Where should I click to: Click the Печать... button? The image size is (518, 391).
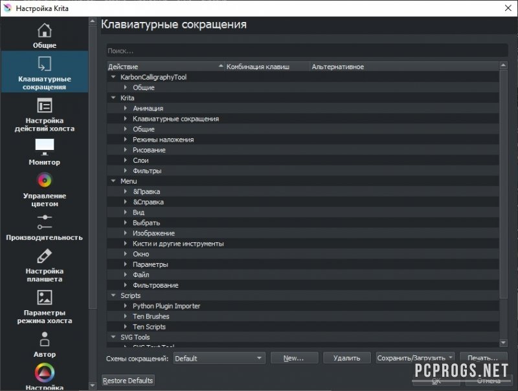pos(483,357)
